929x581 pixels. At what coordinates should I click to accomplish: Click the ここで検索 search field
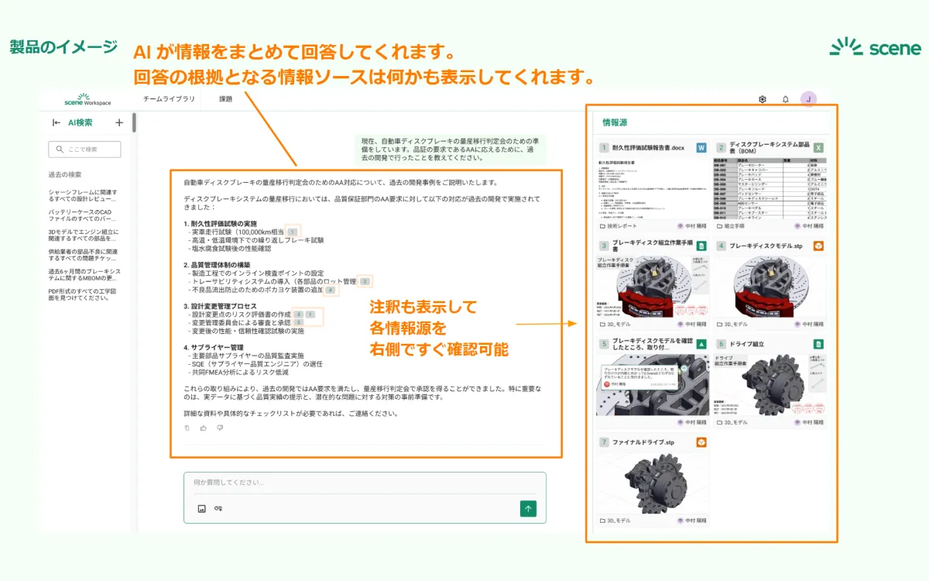[x=84, y=150]
